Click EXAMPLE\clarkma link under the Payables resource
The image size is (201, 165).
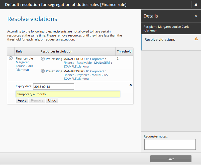76,79
